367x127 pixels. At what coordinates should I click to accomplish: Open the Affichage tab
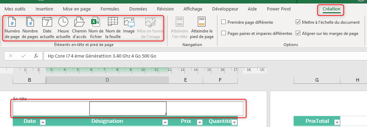tap(193, 9)
